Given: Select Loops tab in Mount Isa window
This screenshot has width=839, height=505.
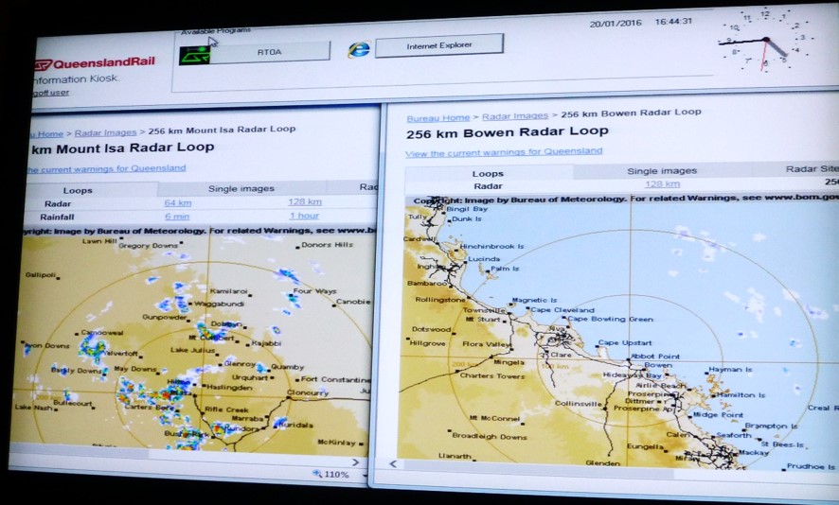Looking at the screenshot, I should pos(78,190).
